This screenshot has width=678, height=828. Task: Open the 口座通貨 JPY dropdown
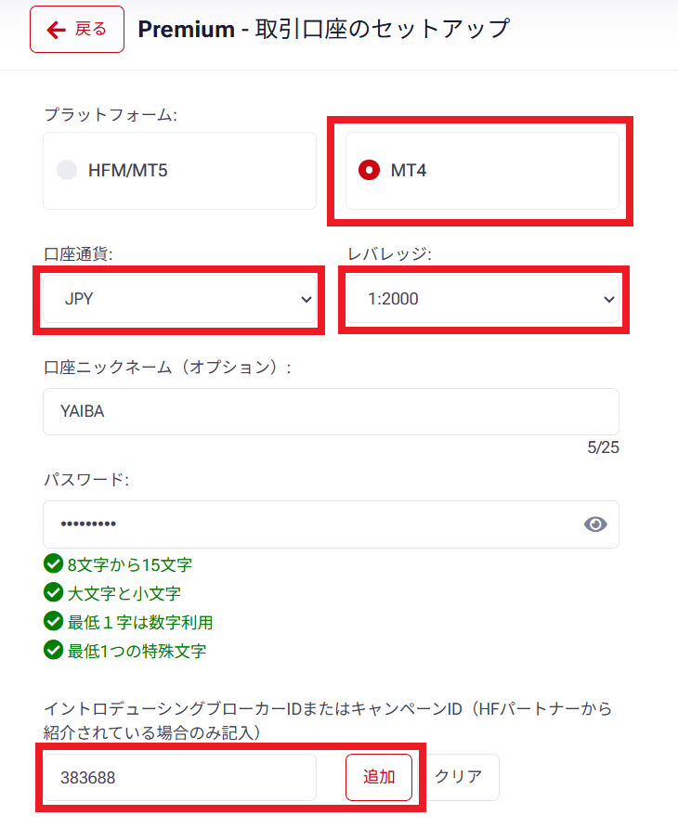179,299
